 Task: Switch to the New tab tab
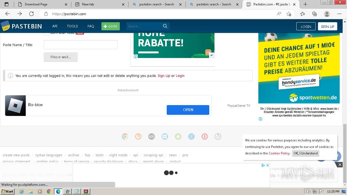tap(99, 4)
